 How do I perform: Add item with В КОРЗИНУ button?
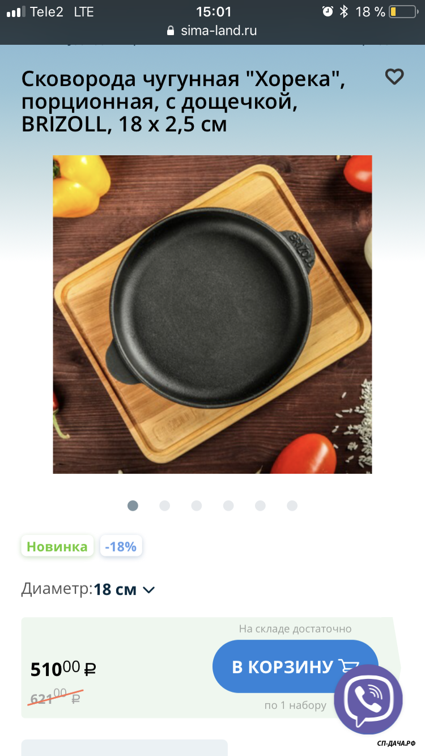pyautogui.click(x=295, y=666)
